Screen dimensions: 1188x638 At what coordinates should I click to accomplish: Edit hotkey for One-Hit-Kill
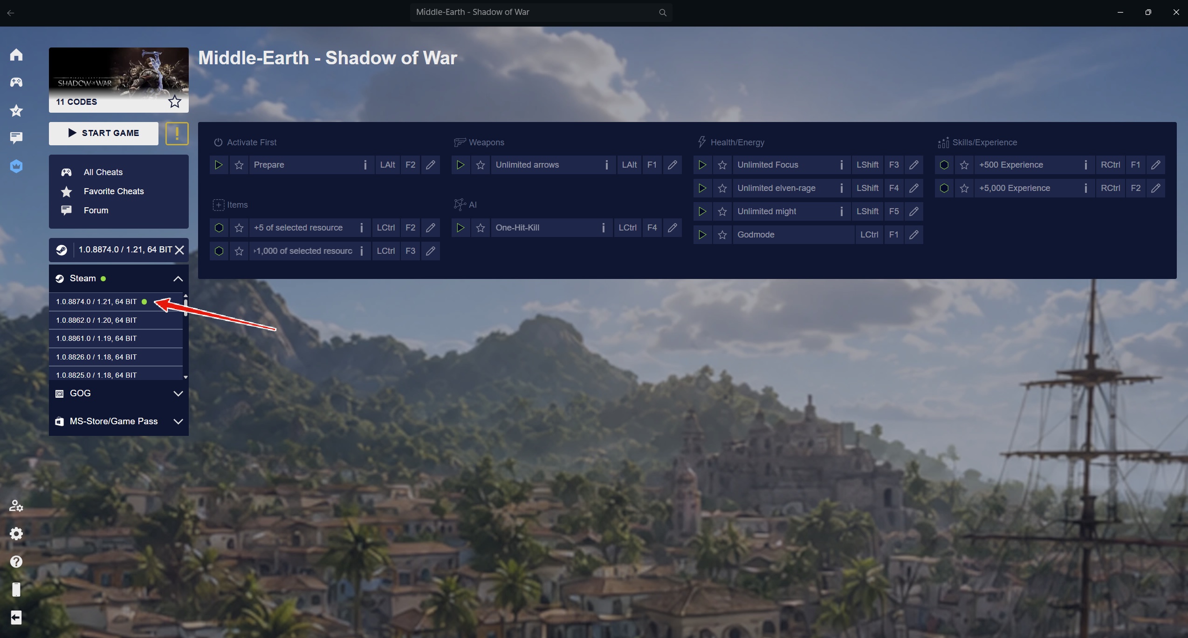pyautogui.click(x=673, y=228)
